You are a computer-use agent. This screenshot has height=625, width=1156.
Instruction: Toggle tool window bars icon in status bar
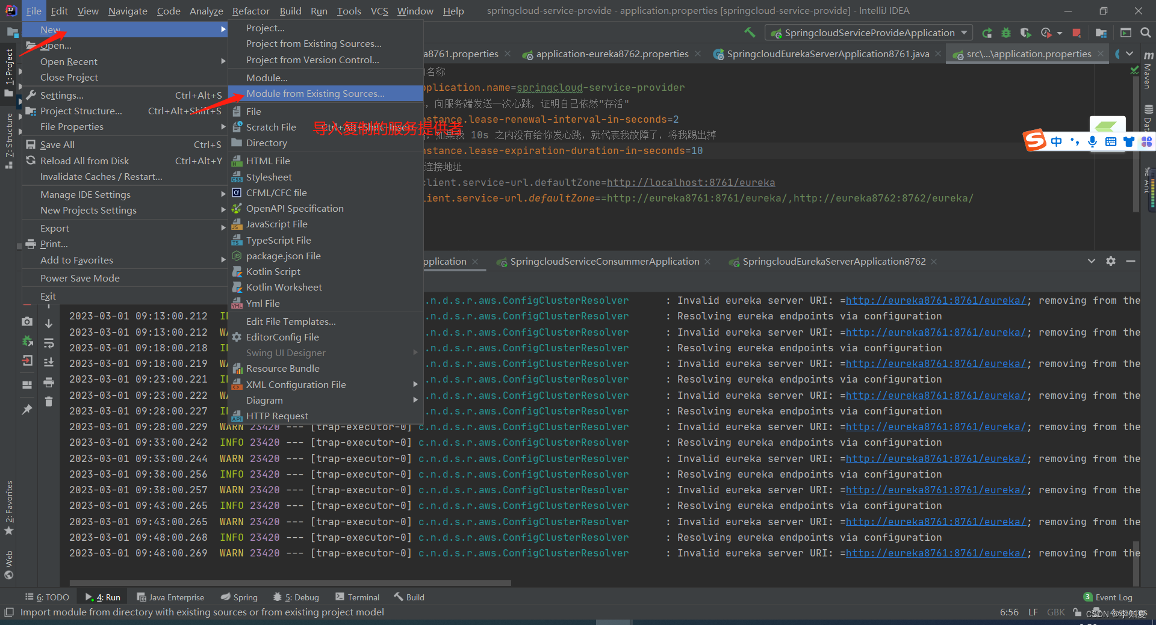(x=8, y=612)
